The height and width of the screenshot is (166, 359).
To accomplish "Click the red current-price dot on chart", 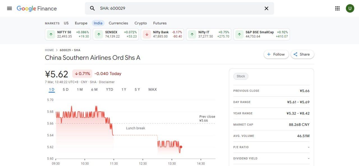I will [x=181, y=147].
